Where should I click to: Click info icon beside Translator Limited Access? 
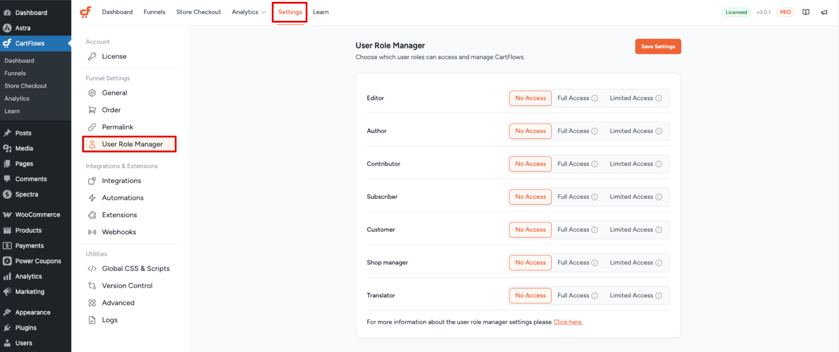point(659,296)
